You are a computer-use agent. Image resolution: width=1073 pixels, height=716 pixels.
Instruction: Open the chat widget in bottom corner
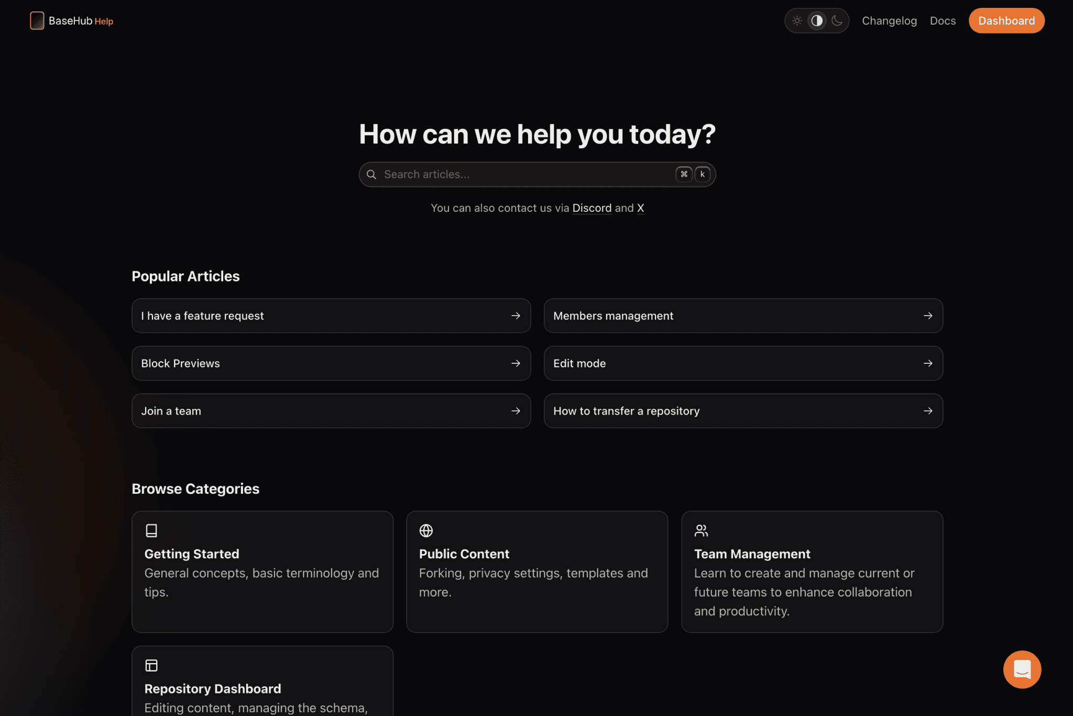point(1022,669)
